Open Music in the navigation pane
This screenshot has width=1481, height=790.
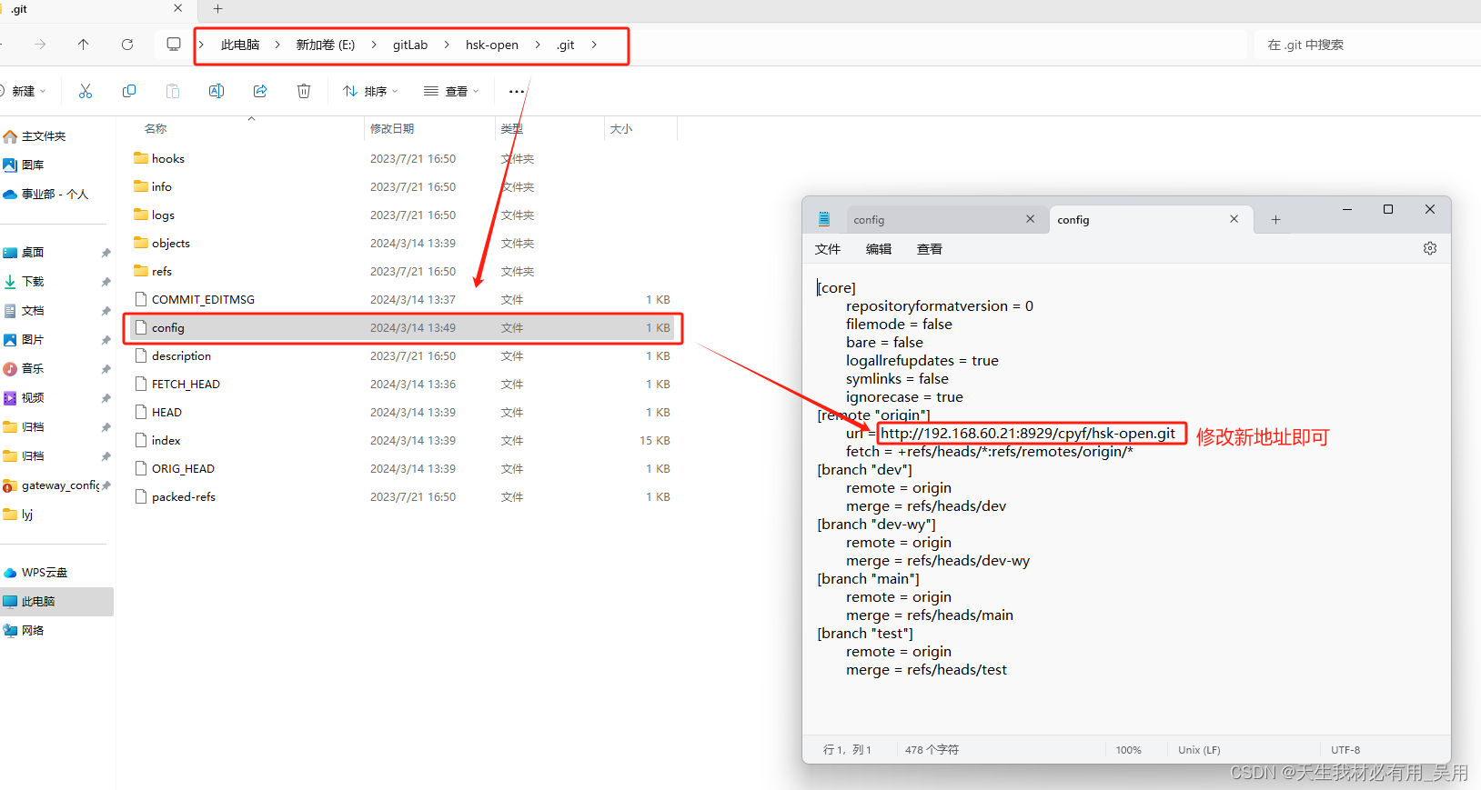tap(24, 369)
